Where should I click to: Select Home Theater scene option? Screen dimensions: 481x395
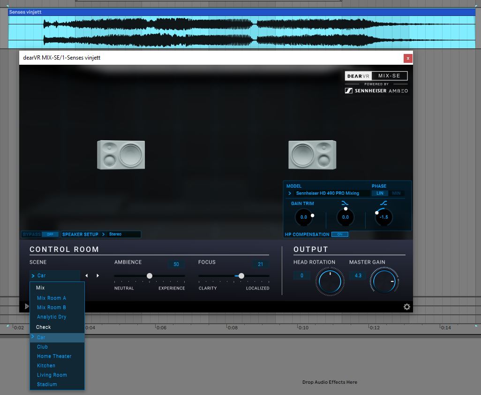point(54,357)
